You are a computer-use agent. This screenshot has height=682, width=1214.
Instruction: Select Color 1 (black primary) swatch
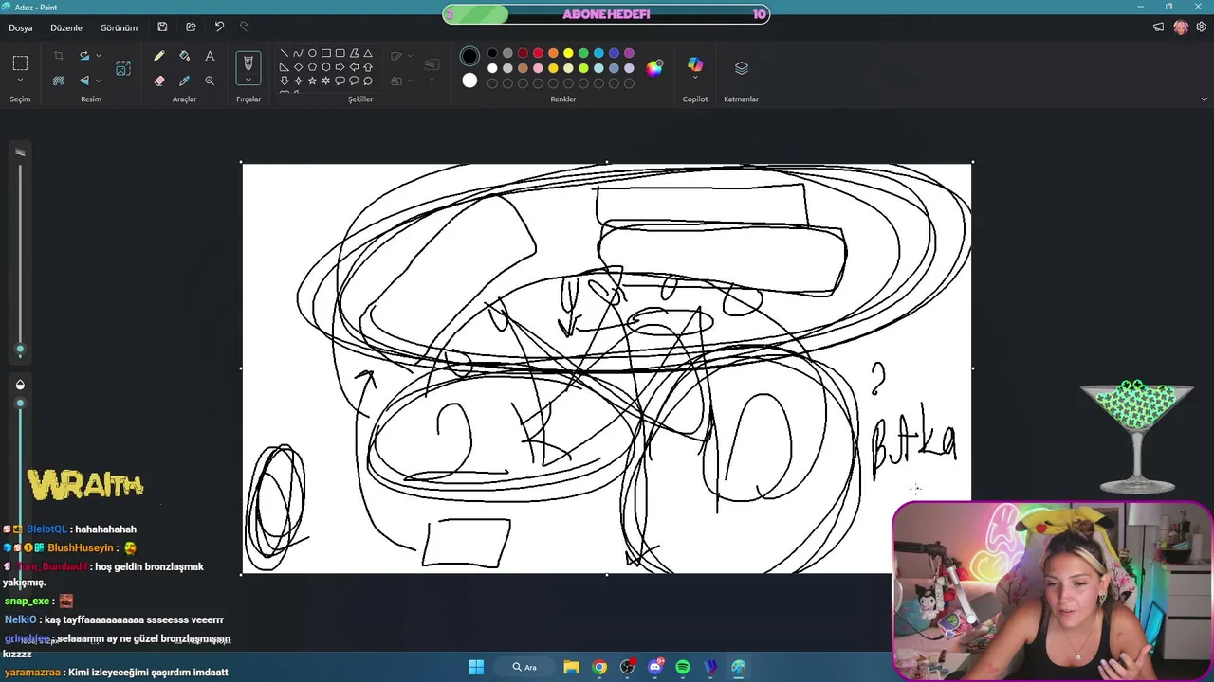pyautogui.click(x=469, y=56)
